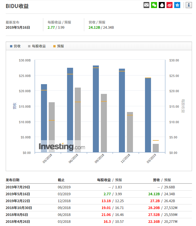Share to Weibo using the red icon
The image size is (196, 226).
pyautogui.click(x=170, y=5)
